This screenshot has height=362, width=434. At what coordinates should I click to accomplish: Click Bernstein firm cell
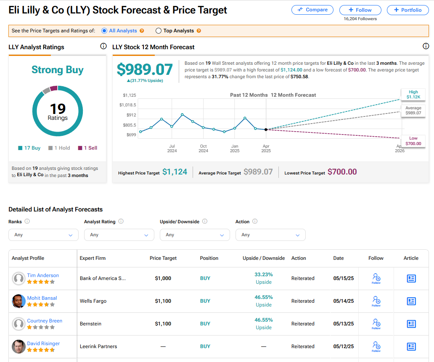[x=90, y=324]
